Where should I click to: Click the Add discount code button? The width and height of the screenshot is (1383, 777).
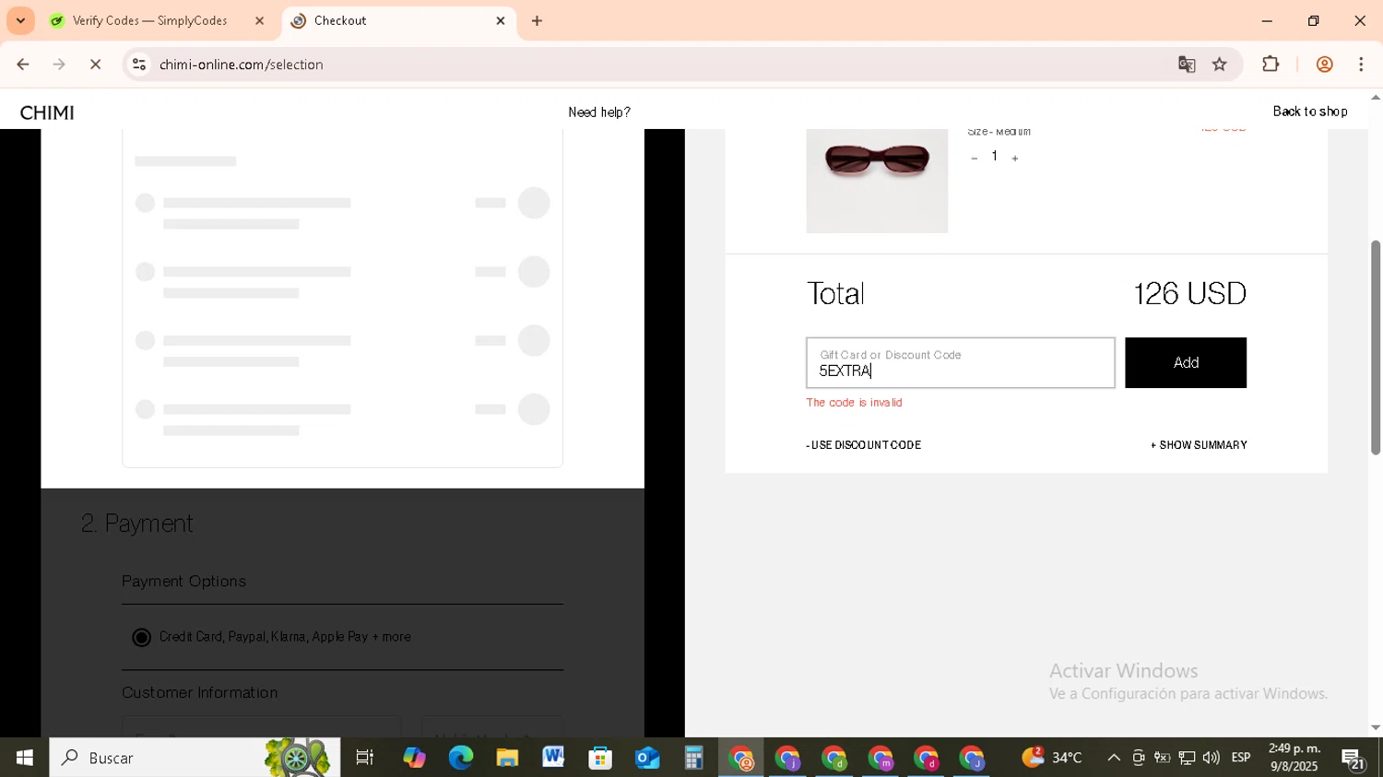click(x=1185, y=362)
